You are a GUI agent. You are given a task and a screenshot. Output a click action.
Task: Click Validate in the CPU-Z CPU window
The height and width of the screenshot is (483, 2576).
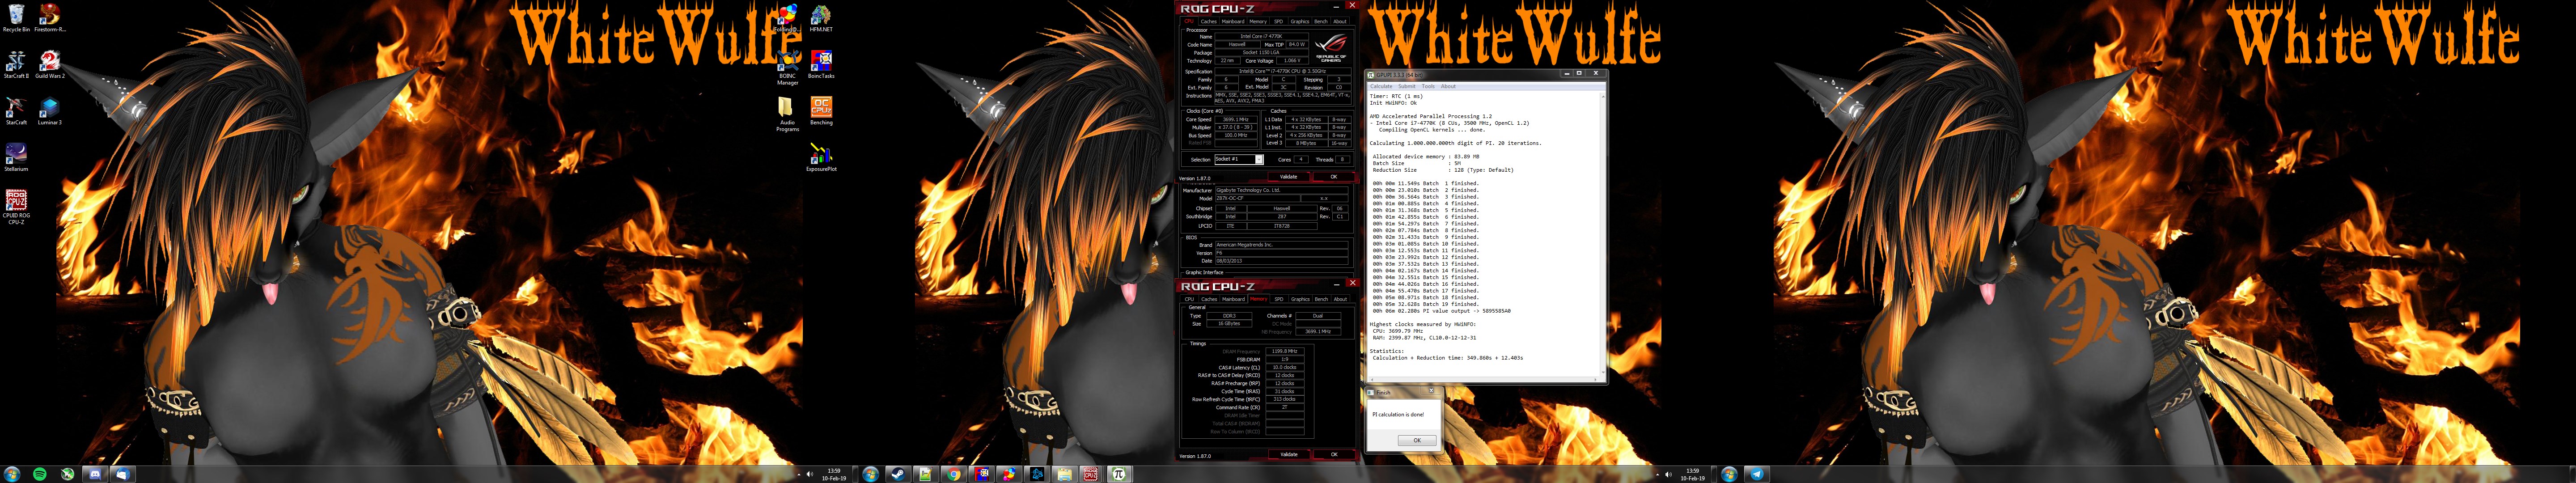[1289, 177]
